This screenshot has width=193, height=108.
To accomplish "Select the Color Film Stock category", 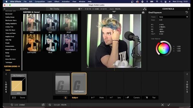I will coord(10,30).
